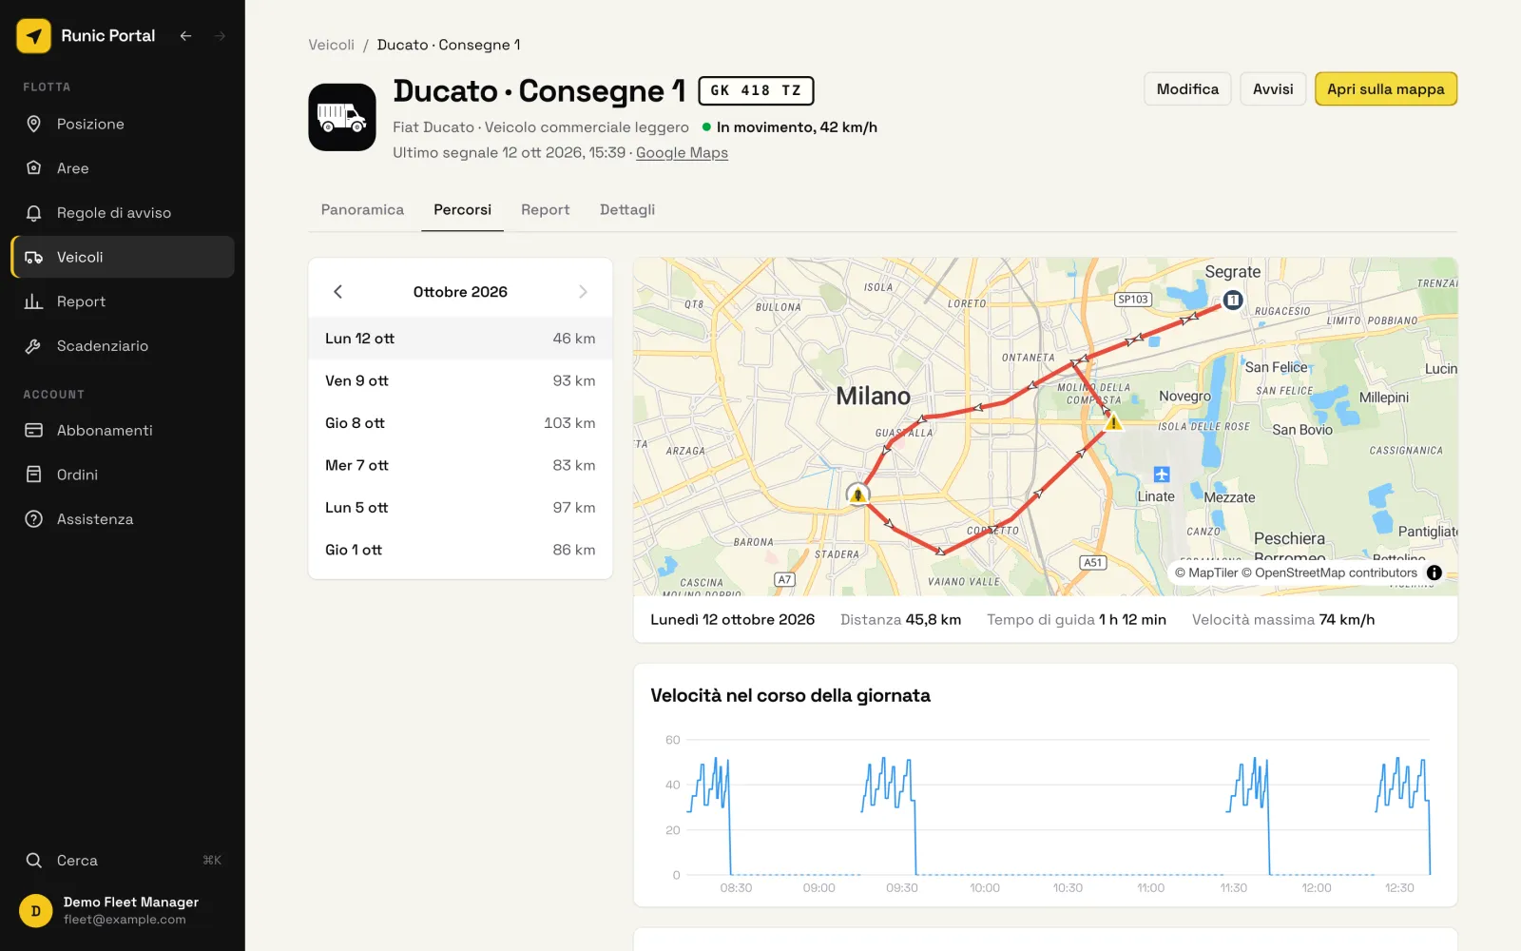Select the Lun 12 ott trip row
Screen dimensions: 1521x951
pyautogui.click(x=460, y=339)
